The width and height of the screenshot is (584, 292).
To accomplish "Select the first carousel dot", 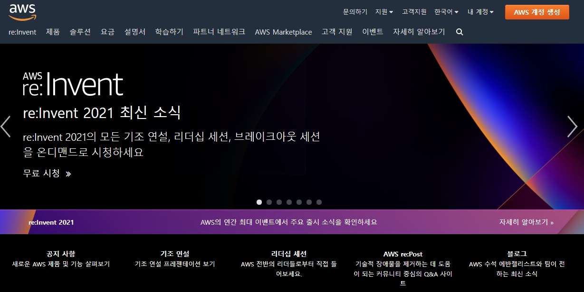I will coord(259,202).
